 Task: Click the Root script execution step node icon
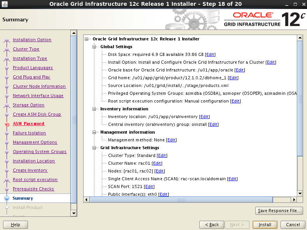7,180
